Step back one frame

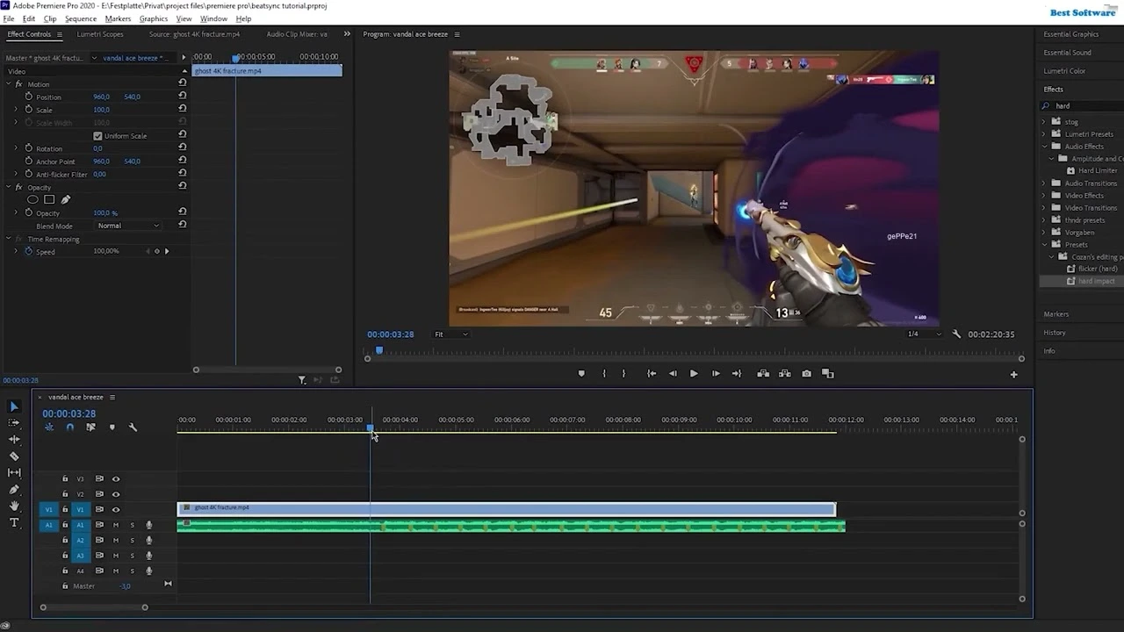coord(673,373)
